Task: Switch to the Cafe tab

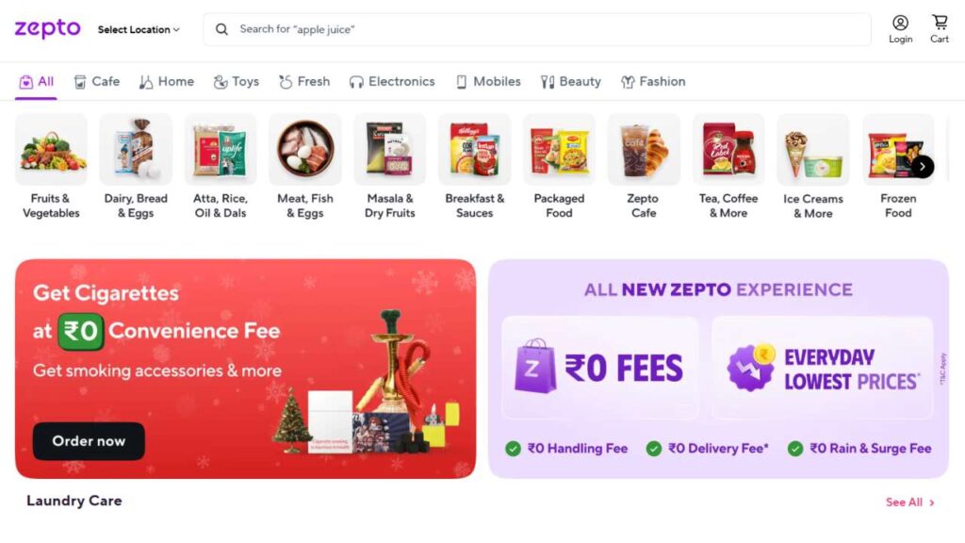Action: (97, 82)
